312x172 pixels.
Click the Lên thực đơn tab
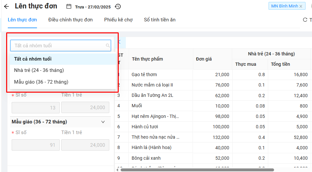22,20
